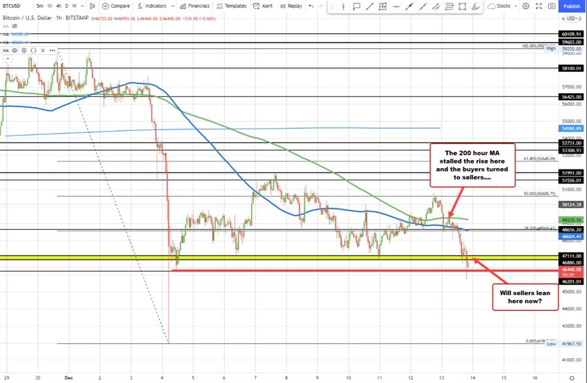The height and width of the screenshot is (383, 587).
Task: Select the rectangle drawing tool
Action: coord(462,7)
